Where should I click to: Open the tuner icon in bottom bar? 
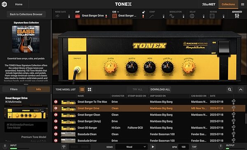(x=64, y=147)
